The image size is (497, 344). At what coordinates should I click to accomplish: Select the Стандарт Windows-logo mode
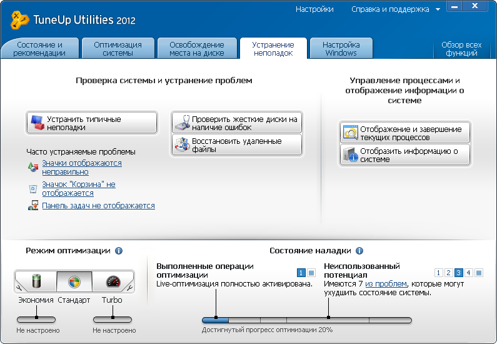[74, 281]
